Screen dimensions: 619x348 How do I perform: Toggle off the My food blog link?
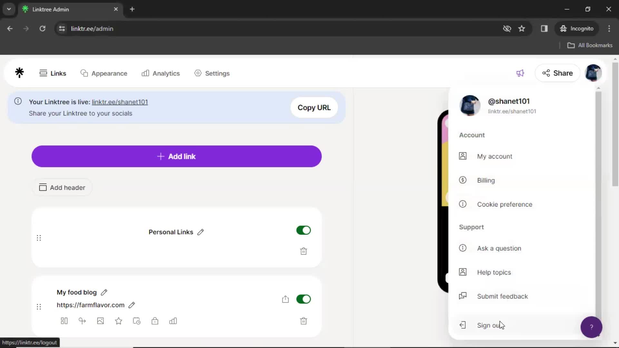pos(303,299)
